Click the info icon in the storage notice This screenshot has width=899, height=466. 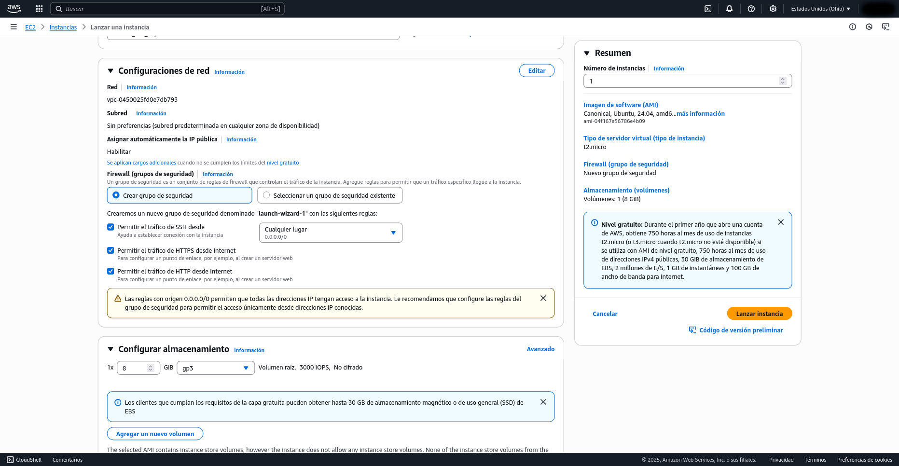pyautogui.click(x=118, y=402)
